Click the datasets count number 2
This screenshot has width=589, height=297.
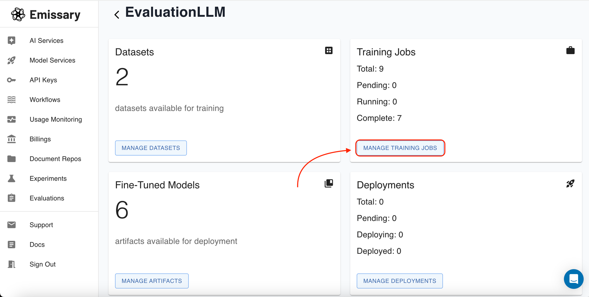(122, 77)
